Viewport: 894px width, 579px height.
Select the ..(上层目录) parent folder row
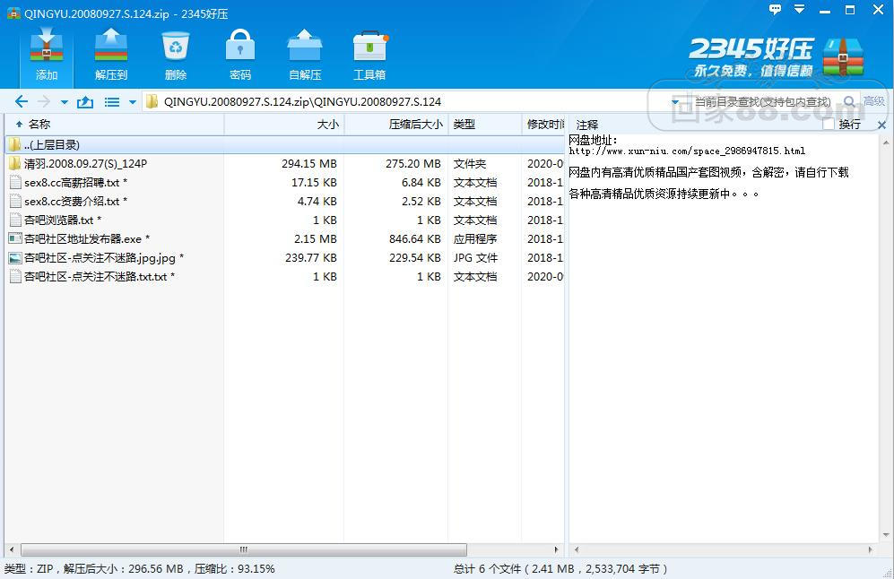coord(285,145)
